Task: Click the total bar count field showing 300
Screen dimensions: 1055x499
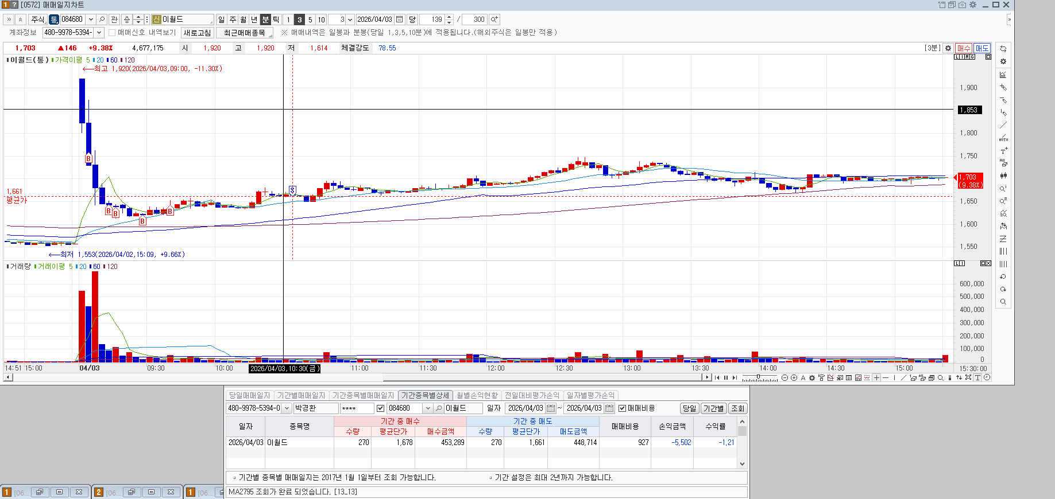Action: point(474,20)
